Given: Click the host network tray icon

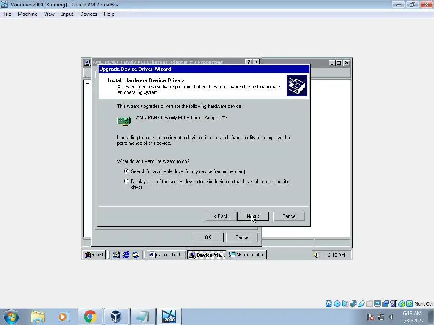Looking at the screenshot, I should click(381, 317).
